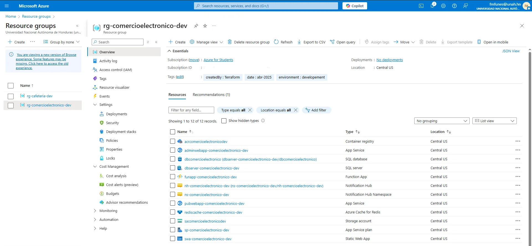Click the Filter for any field box

(191, 110)
